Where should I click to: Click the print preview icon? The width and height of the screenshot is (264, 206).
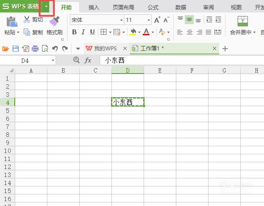(45, 49)
